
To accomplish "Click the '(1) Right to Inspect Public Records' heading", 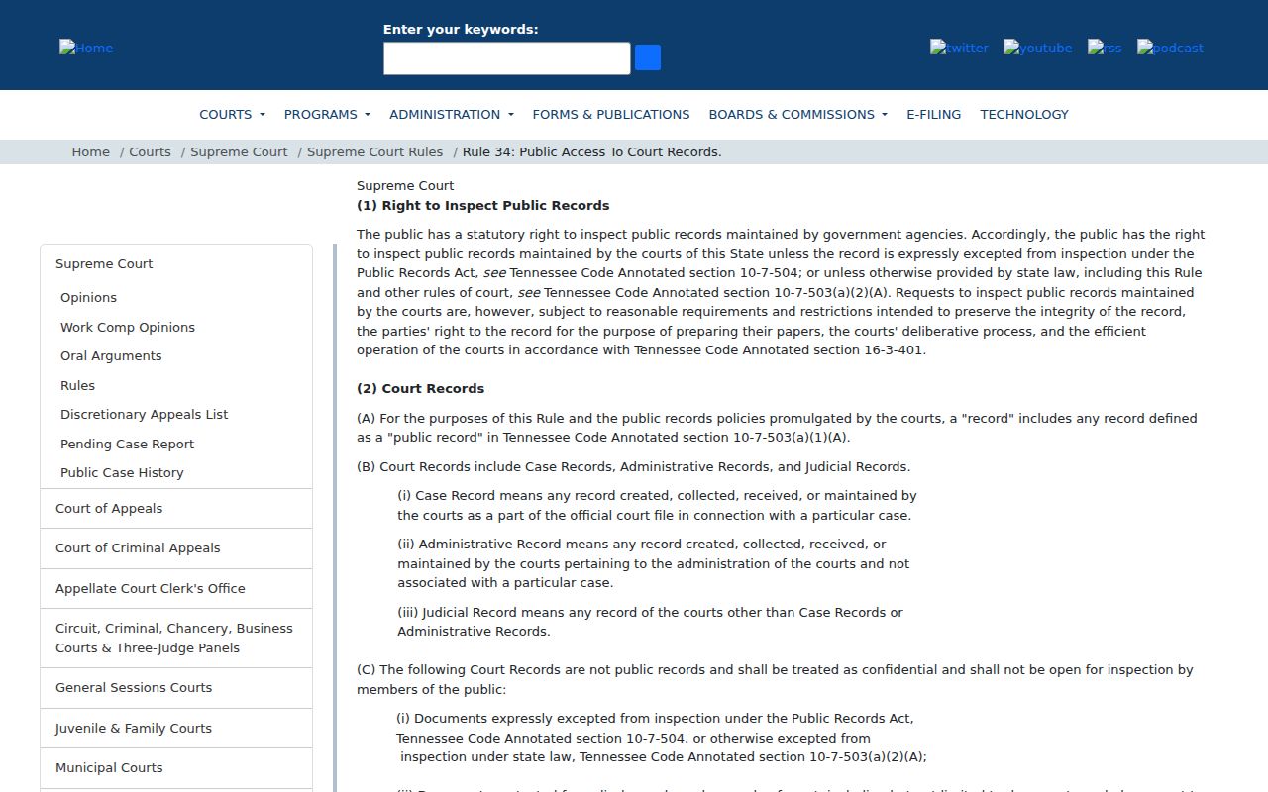I will click(x=482, y=205).
